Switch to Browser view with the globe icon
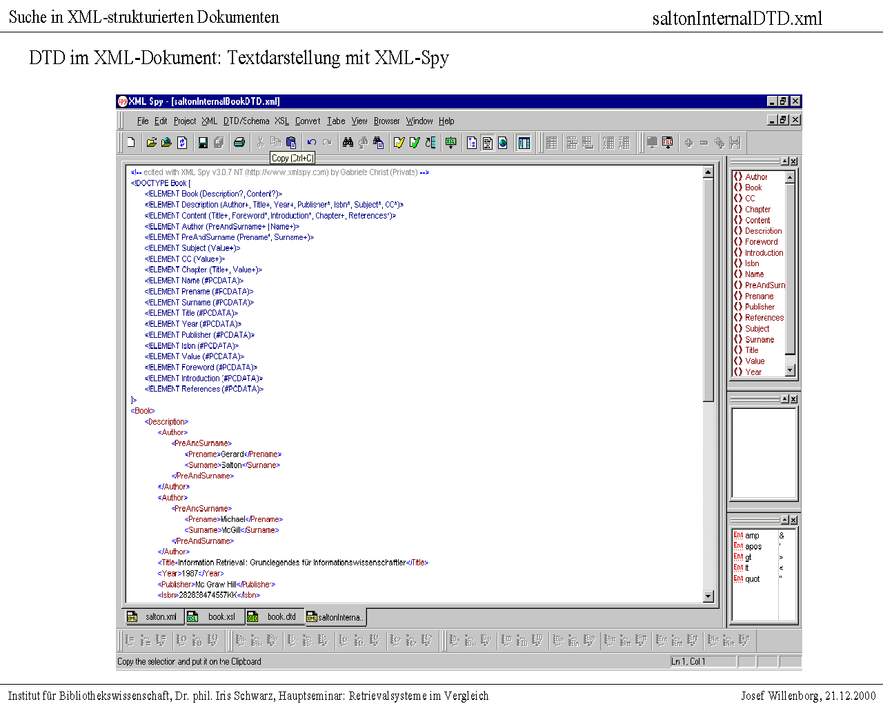Viewport: 883px width, 706px height. coord(503,143)
